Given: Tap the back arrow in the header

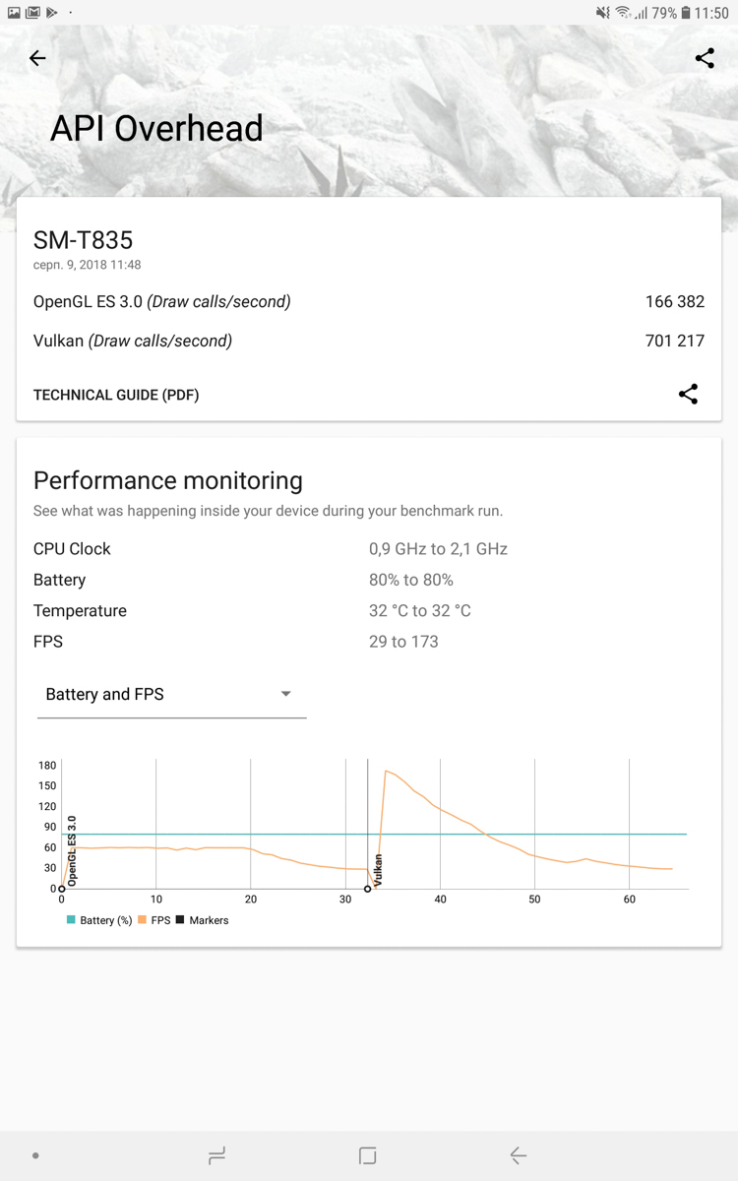Looking at the screenshot, I should pos(37,59).
